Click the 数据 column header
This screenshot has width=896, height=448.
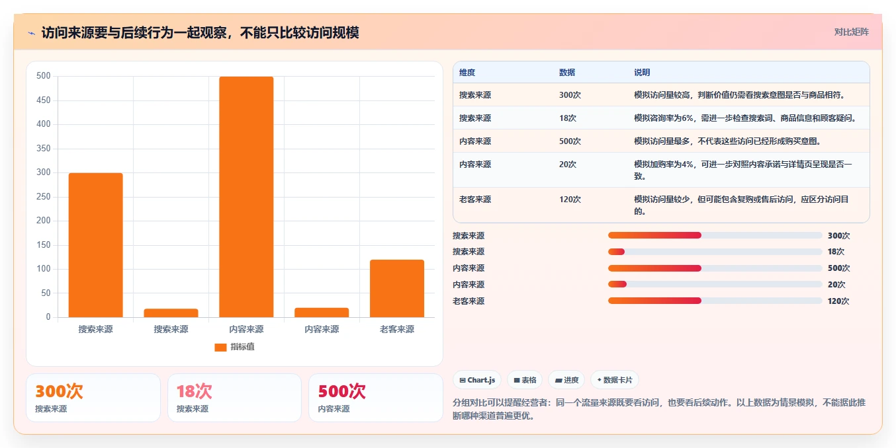click(567, 73)
